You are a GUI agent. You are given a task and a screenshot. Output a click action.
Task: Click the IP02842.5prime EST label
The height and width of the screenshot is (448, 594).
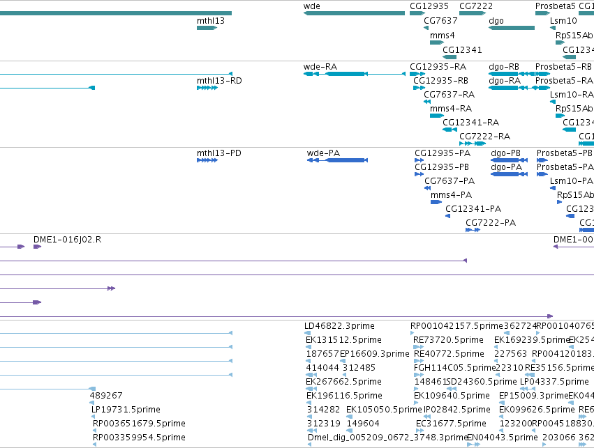457,410
